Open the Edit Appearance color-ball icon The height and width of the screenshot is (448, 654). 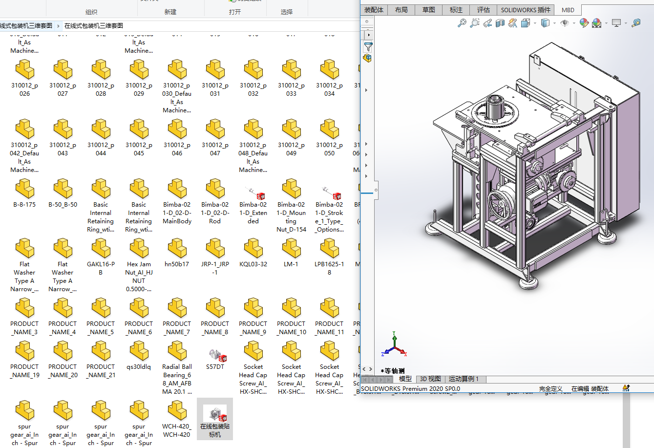click(x=584, y=23)
